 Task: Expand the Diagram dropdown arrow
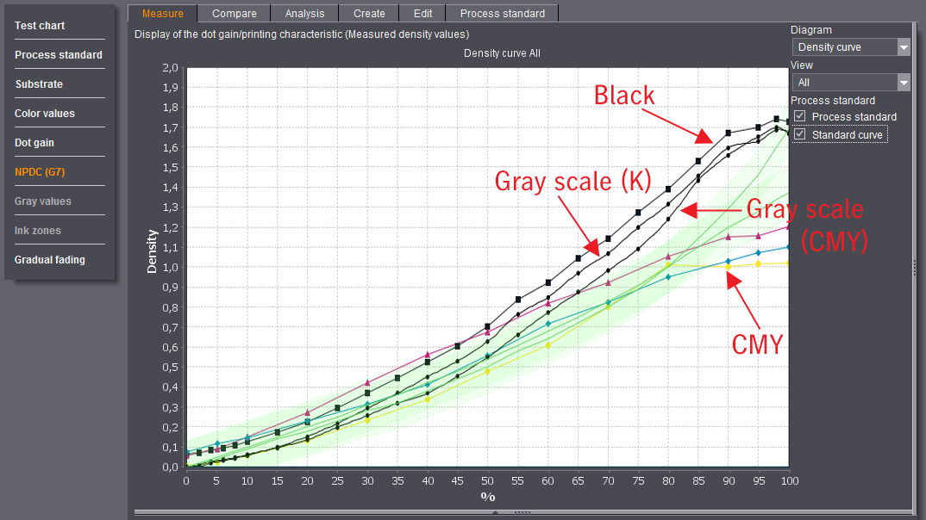click(904, 47)
